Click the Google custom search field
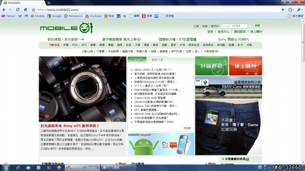The image size is (305, 171). [234, 26]
